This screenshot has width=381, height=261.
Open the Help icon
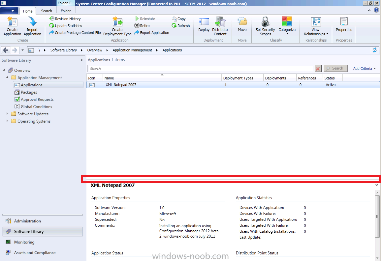[x=376, y=10]
